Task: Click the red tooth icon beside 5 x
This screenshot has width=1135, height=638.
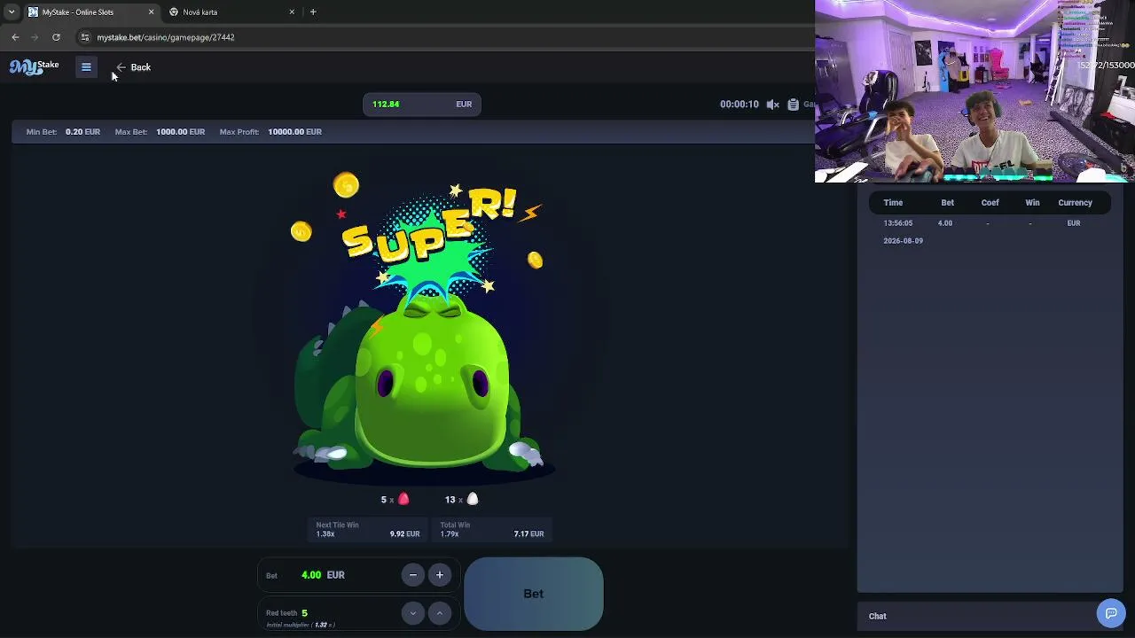Action: tap(403, 500)
